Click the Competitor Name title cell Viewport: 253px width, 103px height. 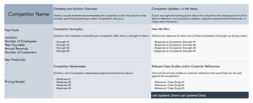[x=29, y=14]
